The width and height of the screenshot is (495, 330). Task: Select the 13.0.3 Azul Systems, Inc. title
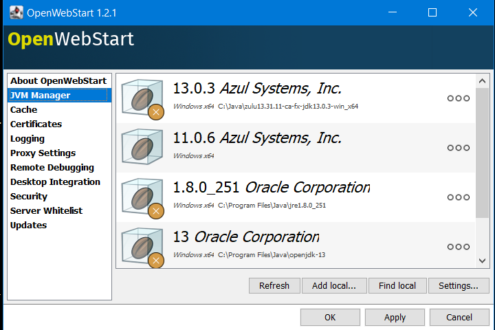[257, 89]
